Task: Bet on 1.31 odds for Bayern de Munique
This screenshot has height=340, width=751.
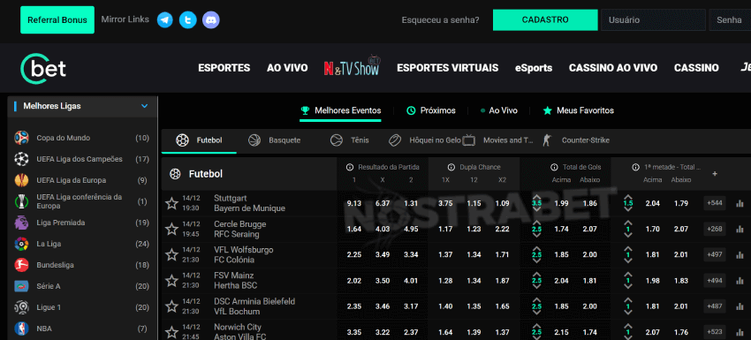Action: tap(411, 203)
